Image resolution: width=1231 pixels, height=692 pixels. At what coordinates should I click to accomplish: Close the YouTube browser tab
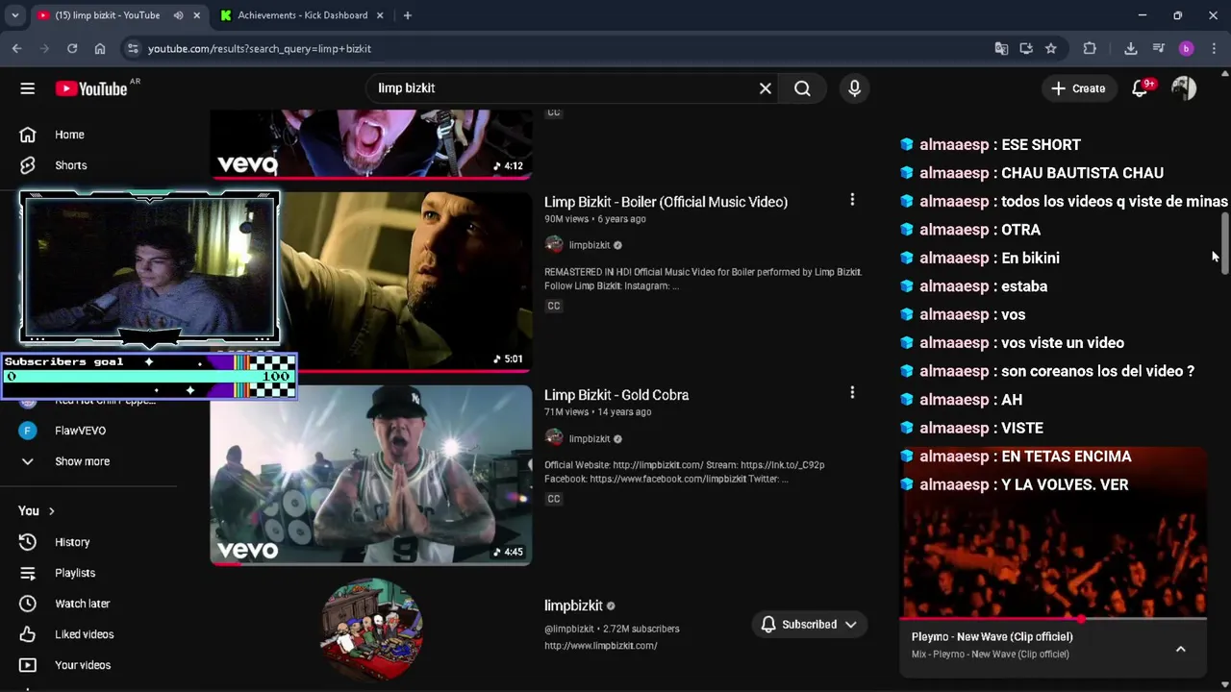197,15
